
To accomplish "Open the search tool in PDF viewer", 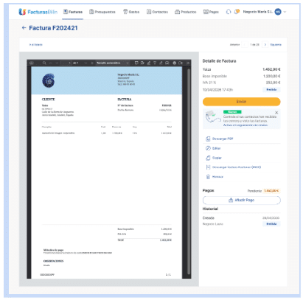I will (44, 63).
